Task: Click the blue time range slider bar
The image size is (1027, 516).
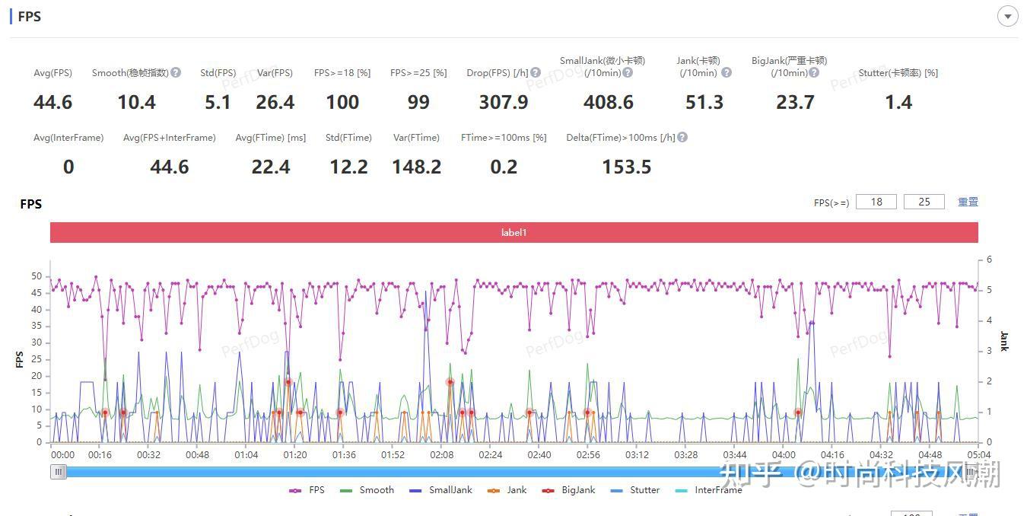Action: coord(514,472)
